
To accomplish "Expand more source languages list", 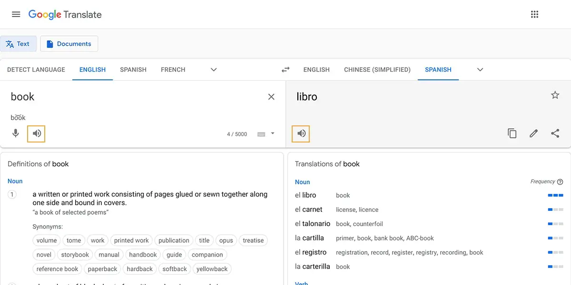I will pyautogui.click(x=214, y=69).
